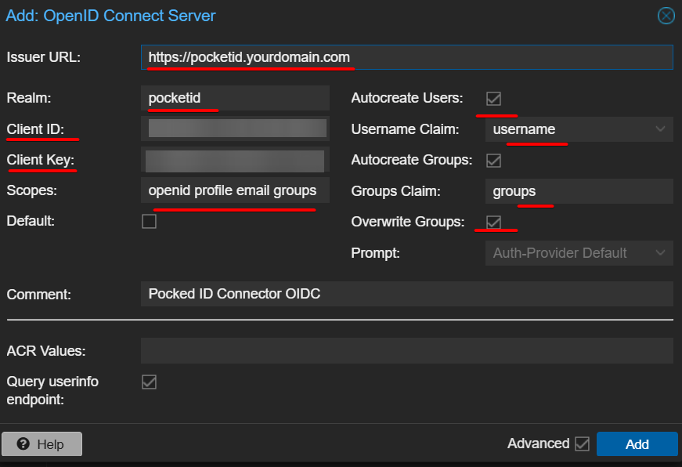Viewport: 682px width, 467px height.
Task: Click the 'Username Claim:' label
Action: pyautogui.click(x=405, y=129)
